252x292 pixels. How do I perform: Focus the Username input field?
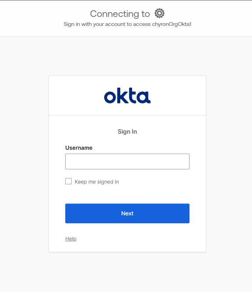tap(127, 162)
